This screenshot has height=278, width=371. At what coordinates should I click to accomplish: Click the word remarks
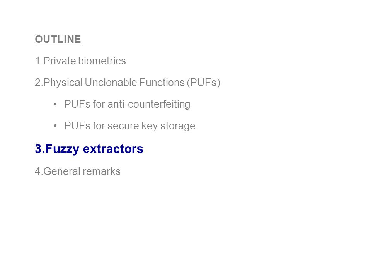102,171
